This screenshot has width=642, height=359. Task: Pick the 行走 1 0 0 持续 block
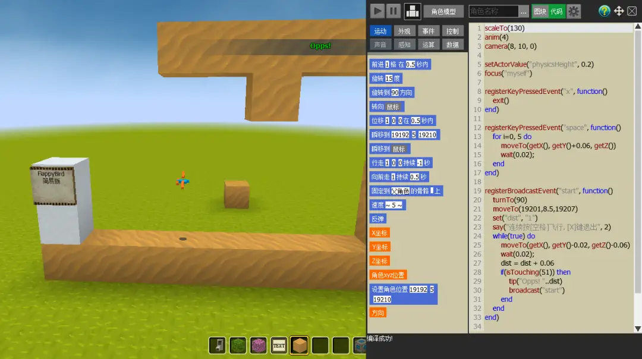point(401,163)
